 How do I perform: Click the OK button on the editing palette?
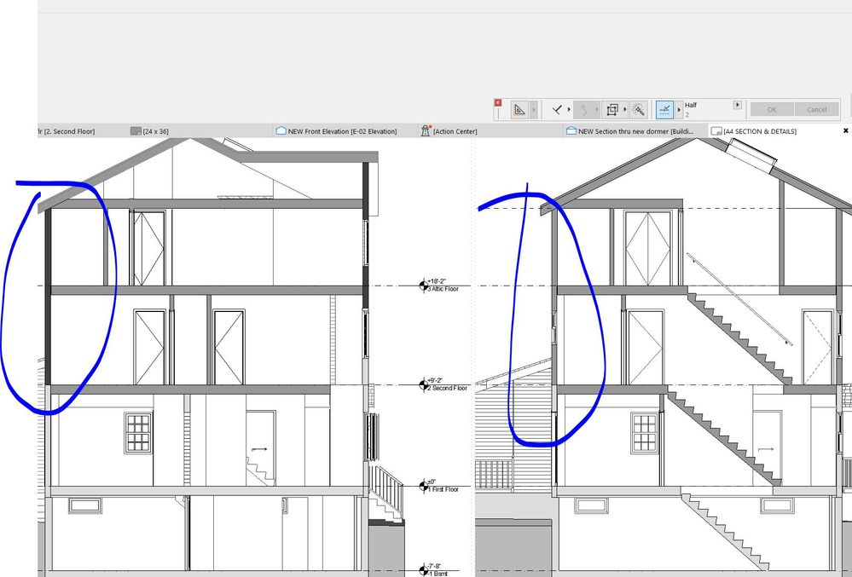770,108
